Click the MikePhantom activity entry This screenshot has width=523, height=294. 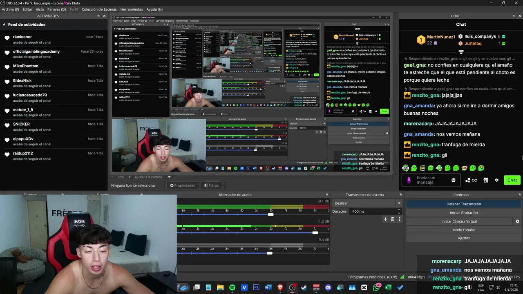pyautogui.click(x=54, y=69)
